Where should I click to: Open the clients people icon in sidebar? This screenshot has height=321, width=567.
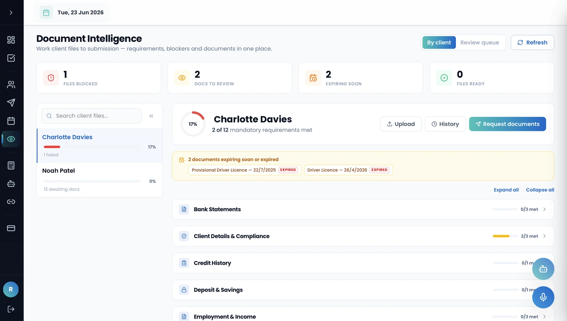click(x=11, y=84)
